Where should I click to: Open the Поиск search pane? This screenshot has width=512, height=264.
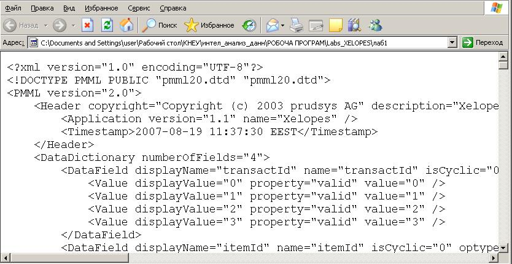pos(160,25)
